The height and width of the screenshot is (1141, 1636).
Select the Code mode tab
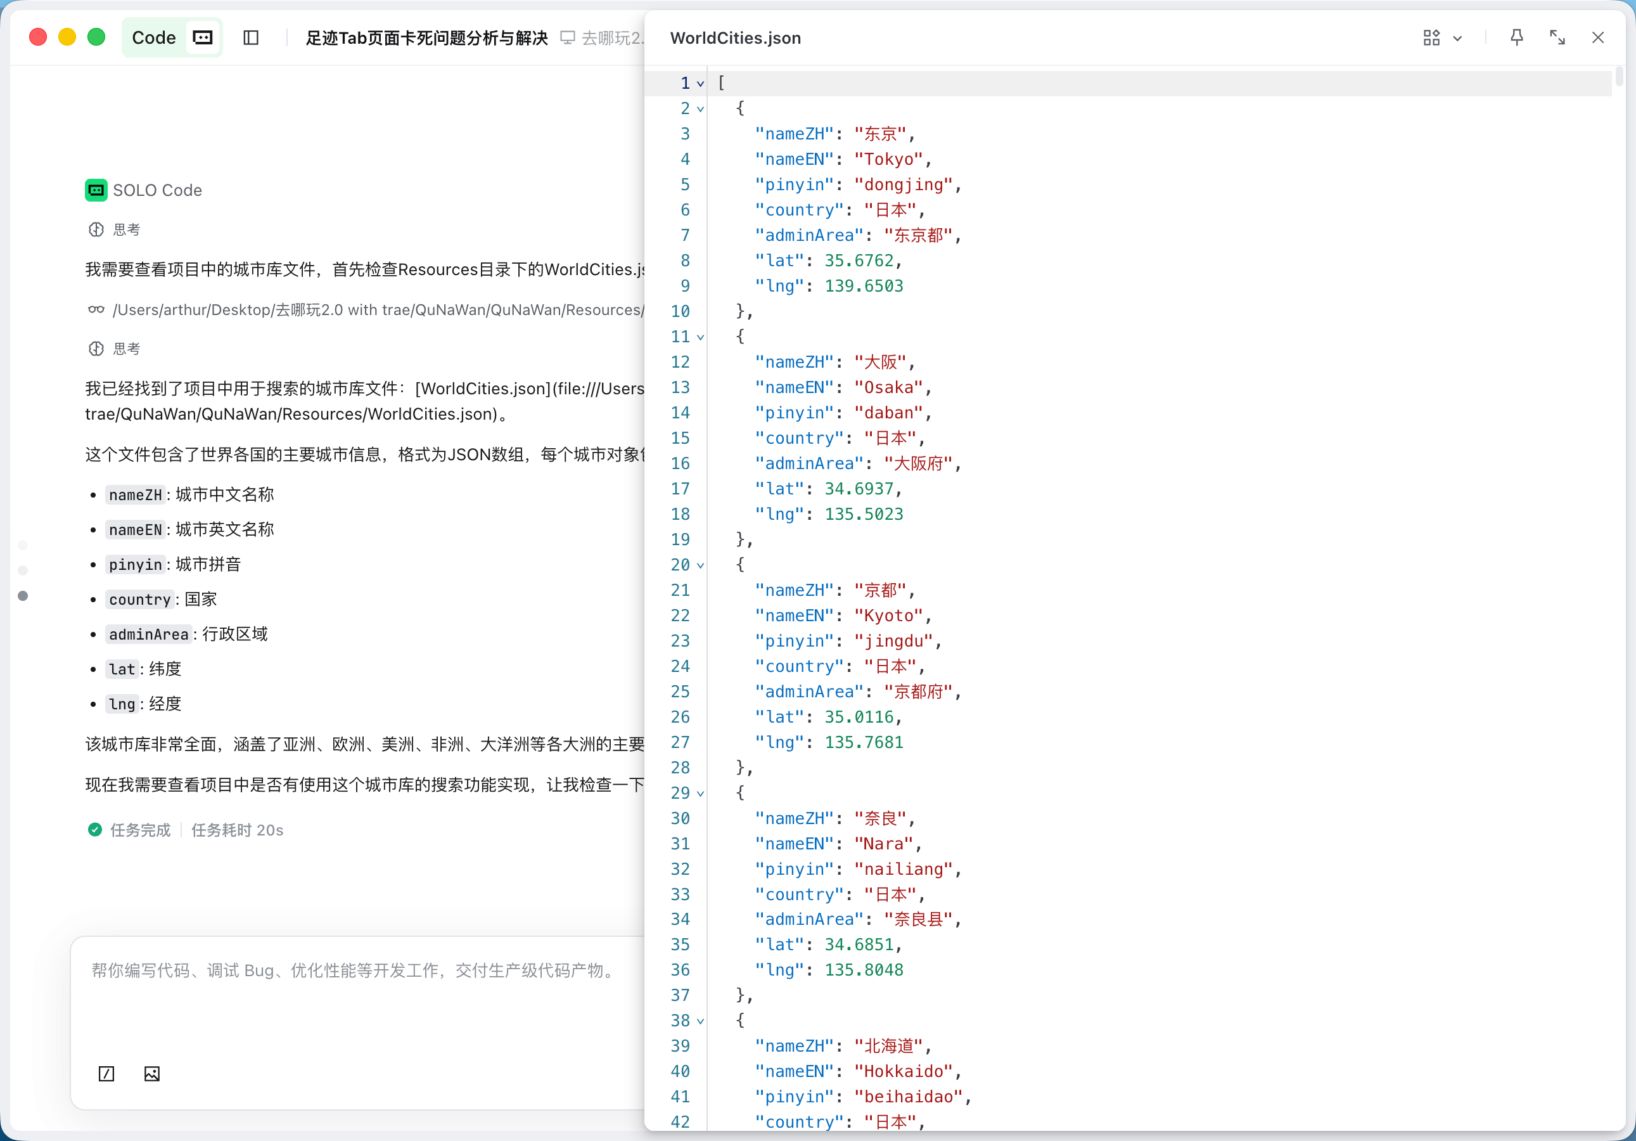153,38
